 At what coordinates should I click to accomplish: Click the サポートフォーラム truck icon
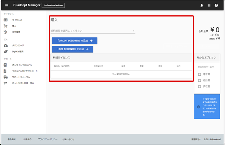click(x=6, y=77)
